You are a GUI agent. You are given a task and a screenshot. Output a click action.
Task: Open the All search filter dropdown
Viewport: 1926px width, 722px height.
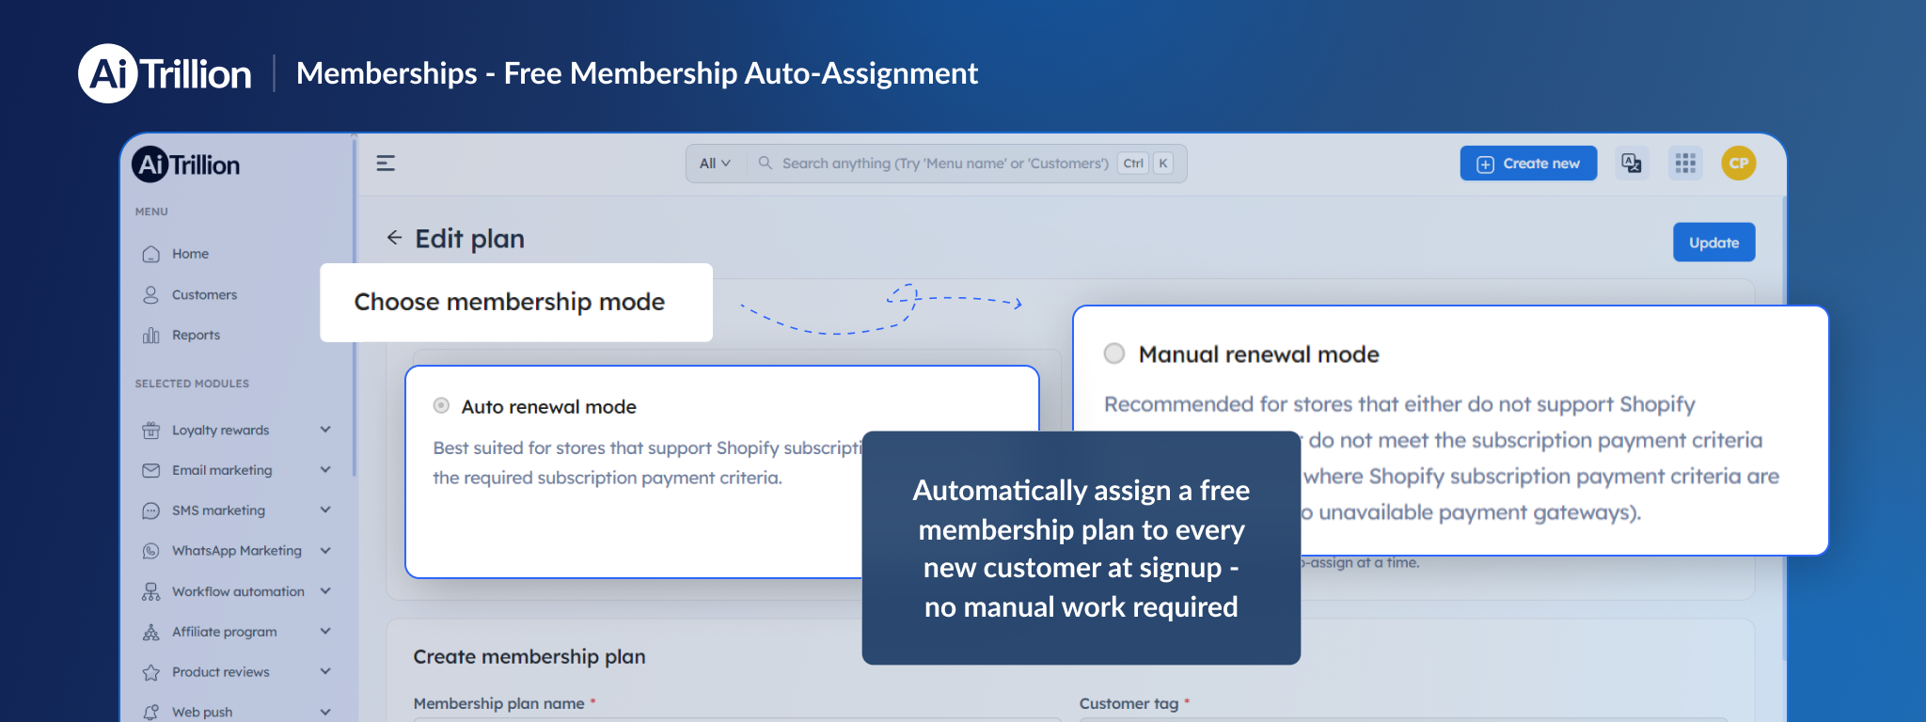[x=715, y=164]
